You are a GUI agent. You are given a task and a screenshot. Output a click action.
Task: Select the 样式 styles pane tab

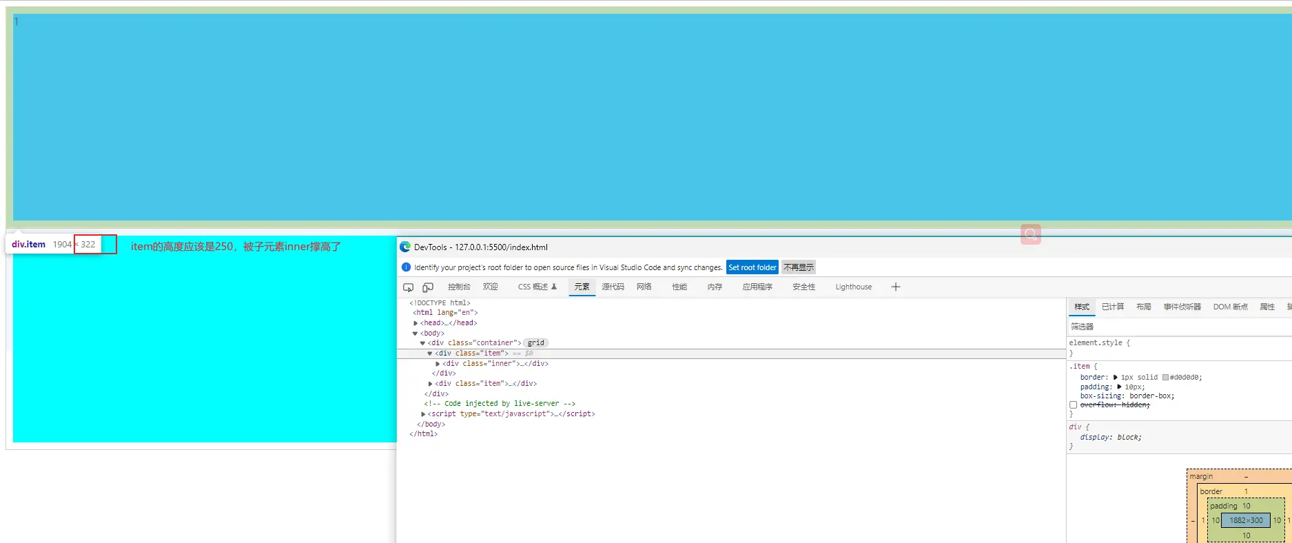coord(1082,307)
